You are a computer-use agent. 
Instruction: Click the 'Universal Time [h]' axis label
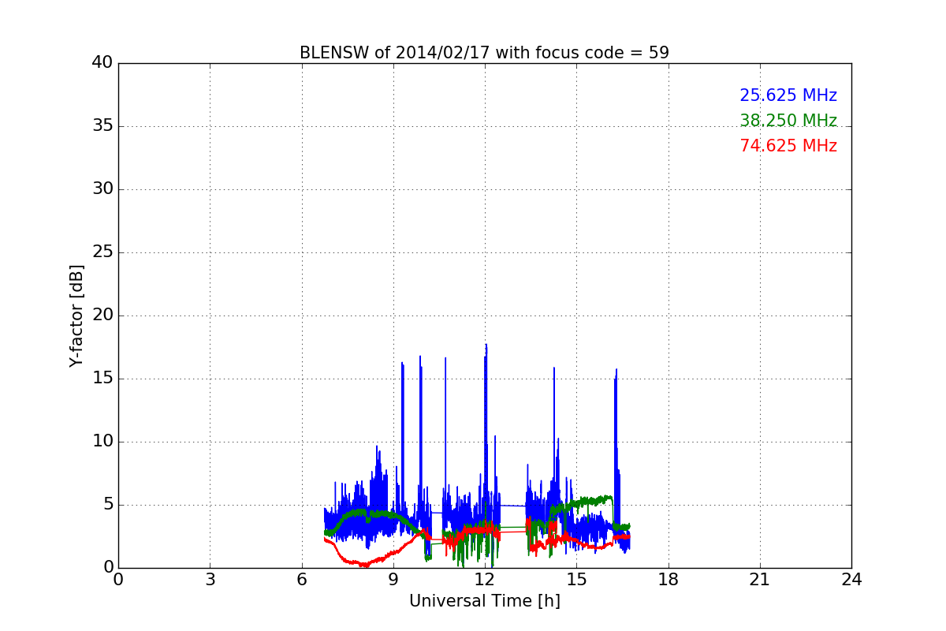coord(484,601)
